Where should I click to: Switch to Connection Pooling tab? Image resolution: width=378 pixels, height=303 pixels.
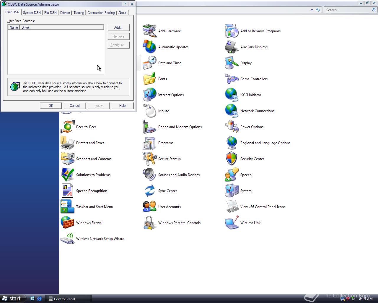[101, 13]
